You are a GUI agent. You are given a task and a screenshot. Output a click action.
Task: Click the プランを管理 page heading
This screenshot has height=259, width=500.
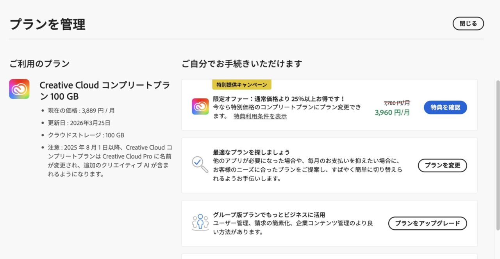coord(47,24)
